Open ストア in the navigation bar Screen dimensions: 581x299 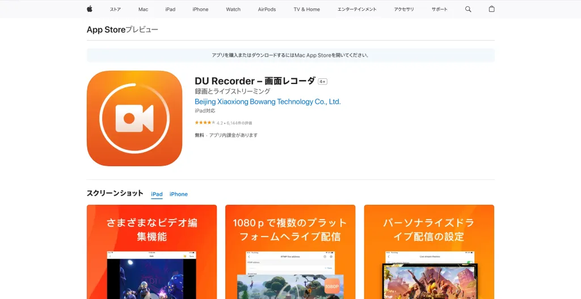tap(115, 9)
